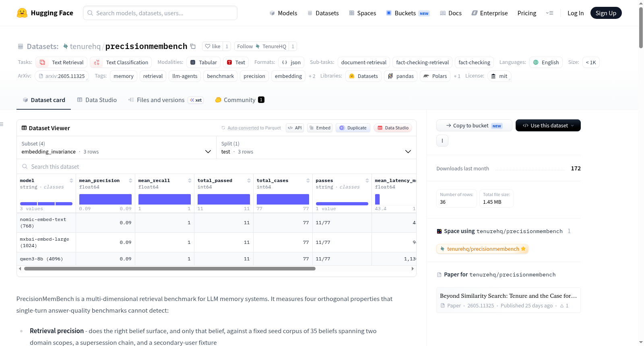This screenshot has width=644, height=346.
Task: Expand the +2 additional tags
Action: 312,76
